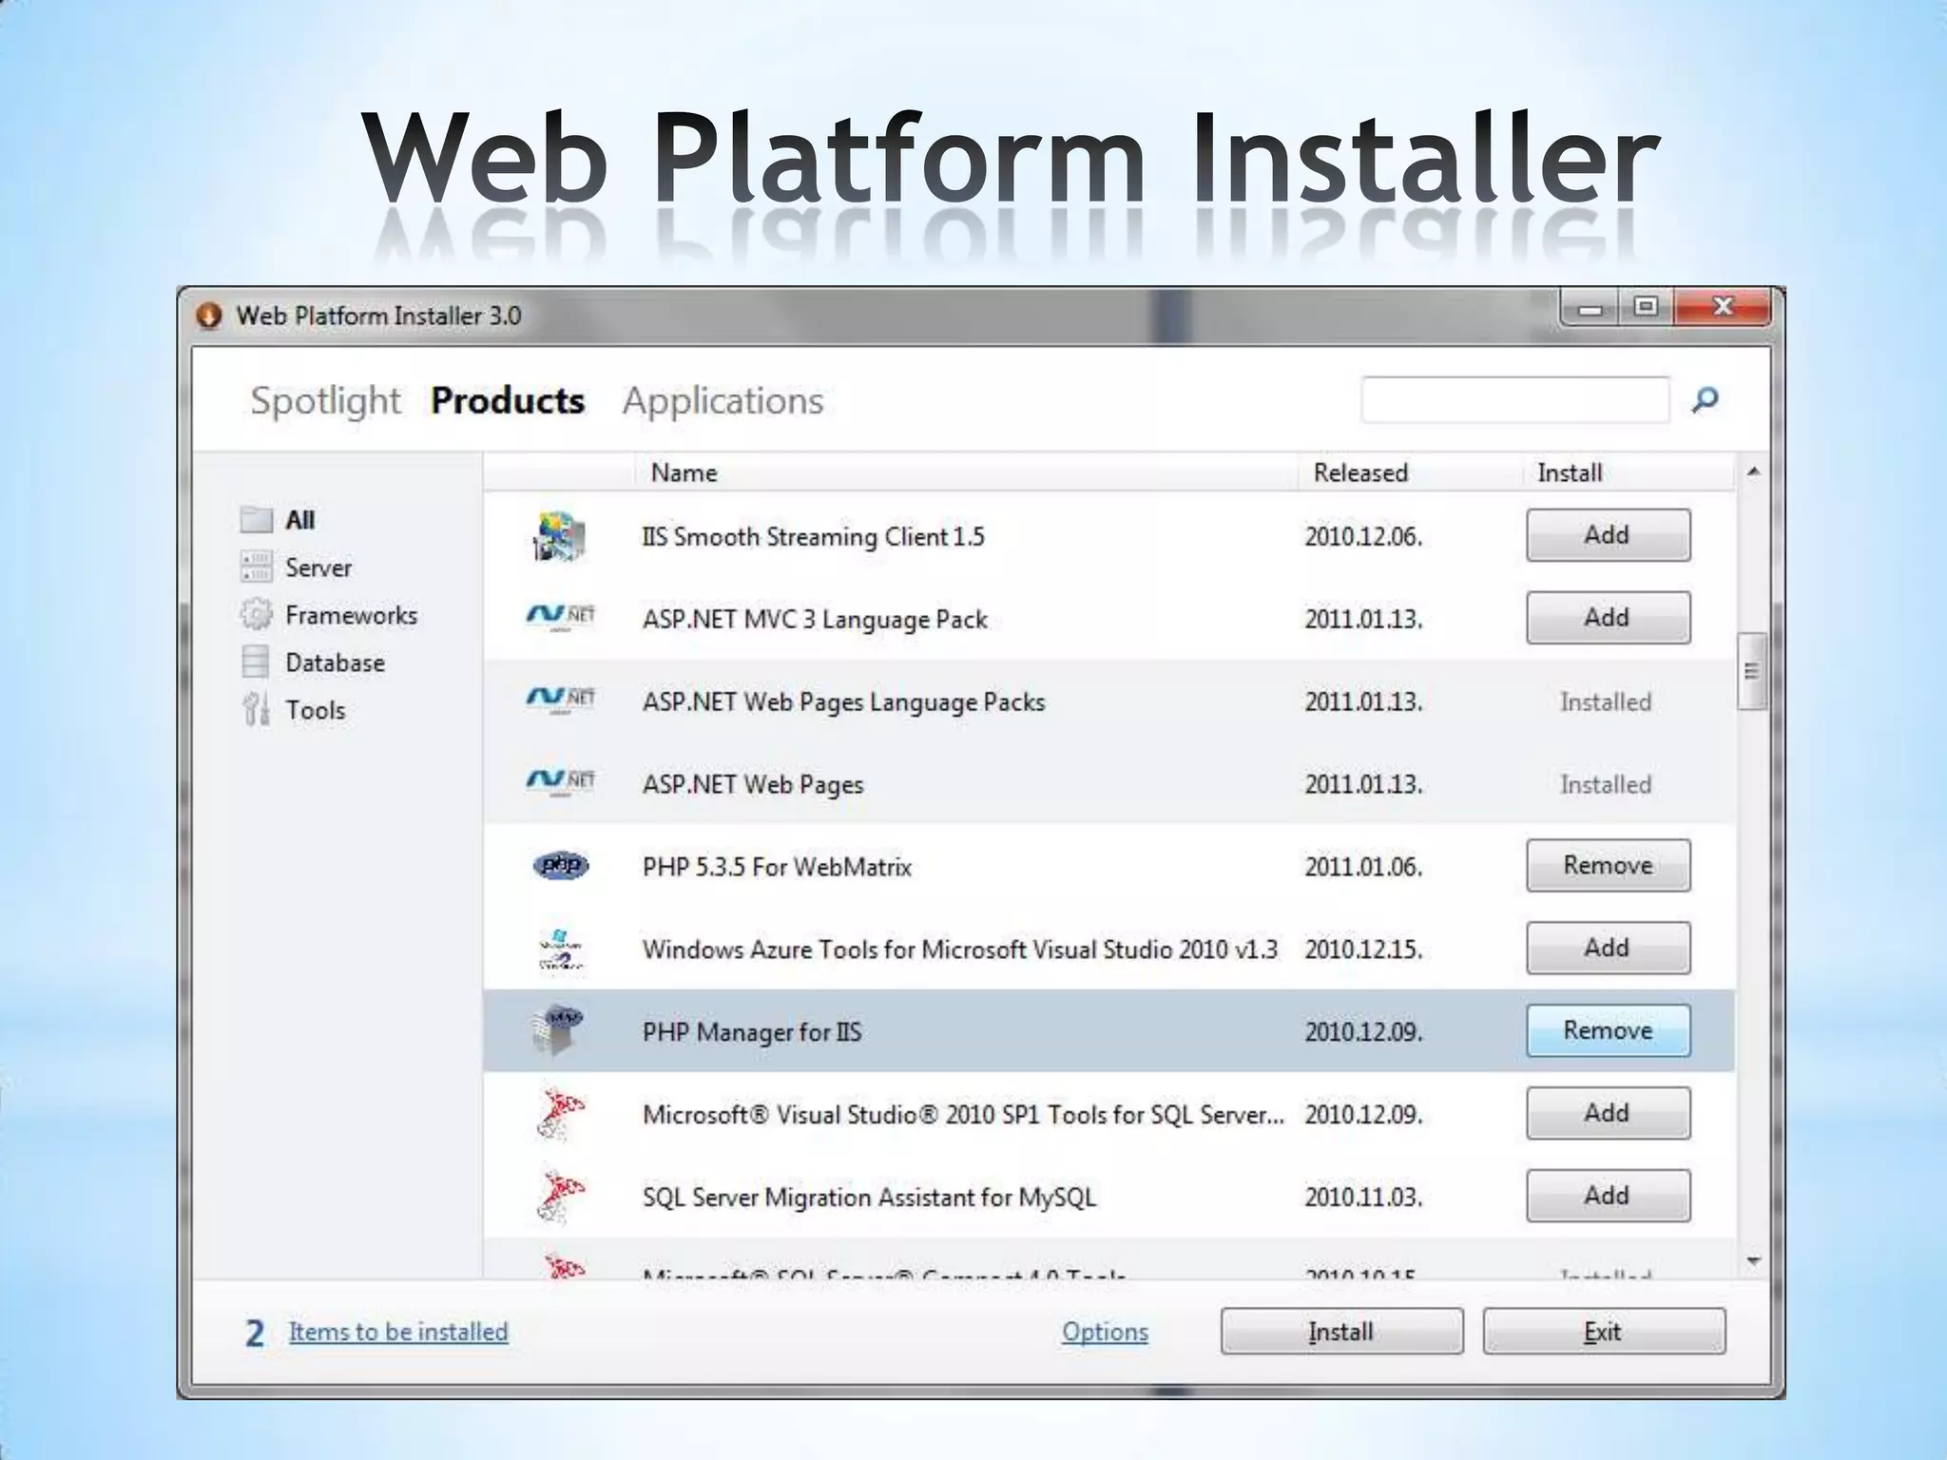This screenshot has width=1947, height=1460.
Task: Click the Frameworks gear icon
Action: click(256, 614)
